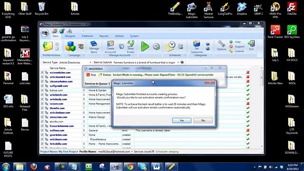The height and width of the screenshot is (171, 304).
Task: Open Manage Items book icon
Action: coord(94,47)
